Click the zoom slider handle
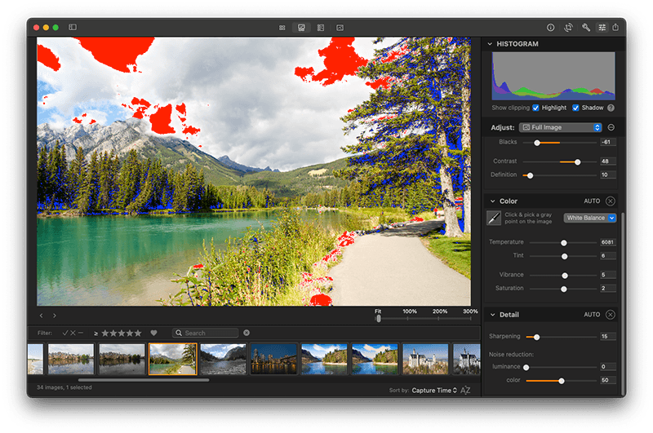This screenshot has width=653, height=433. [x=379, y=319]
